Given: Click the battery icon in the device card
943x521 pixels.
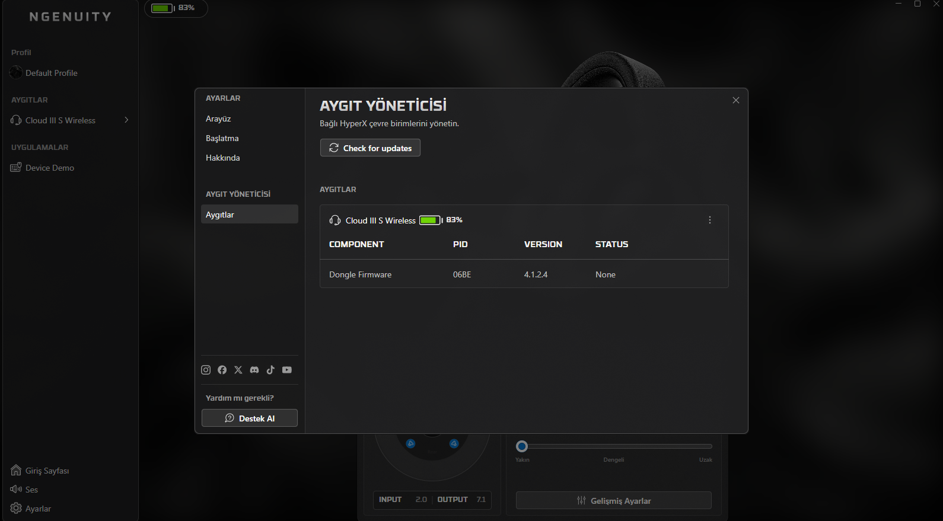Looking at the screenshot, I should point(431,220).
